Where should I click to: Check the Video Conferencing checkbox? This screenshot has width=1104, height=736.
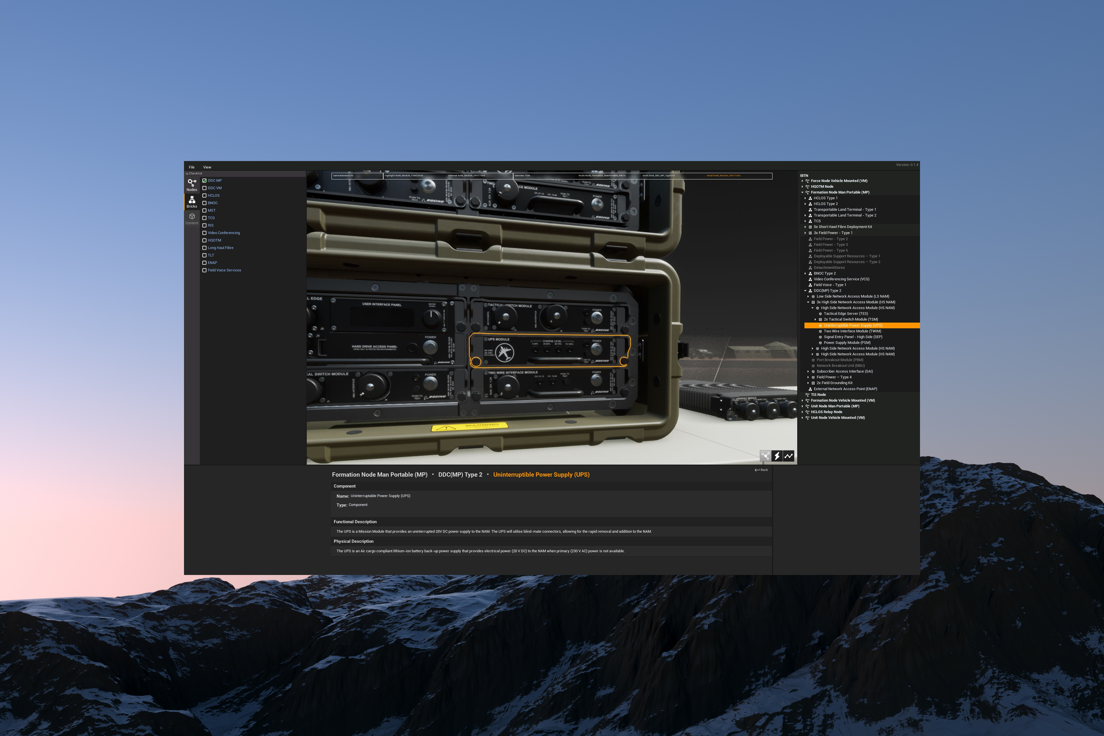pos(204,233)
